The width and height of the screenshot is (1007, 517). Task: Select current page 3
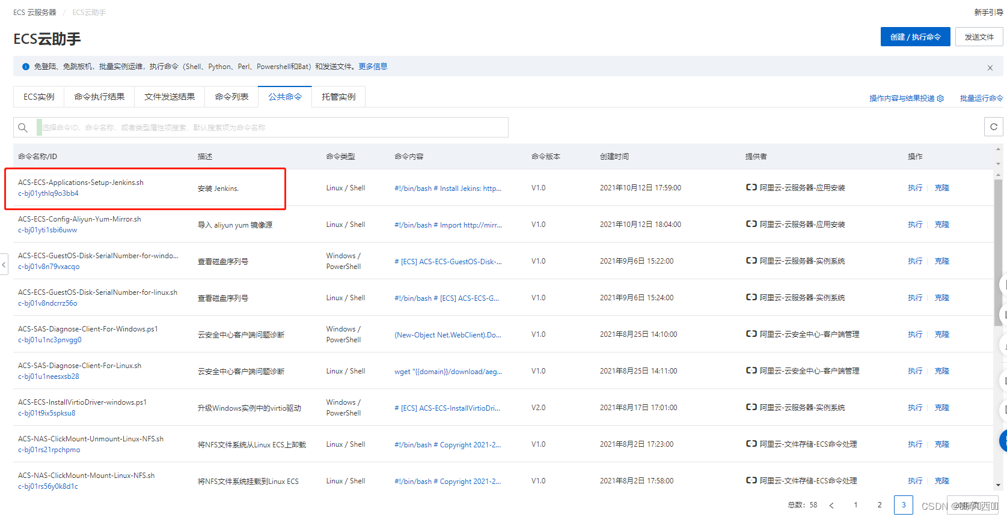[x=904, y=505]
